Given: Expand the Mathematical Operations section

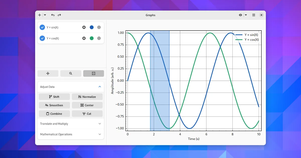Looking at the screenshot, I should coord(70,134).
